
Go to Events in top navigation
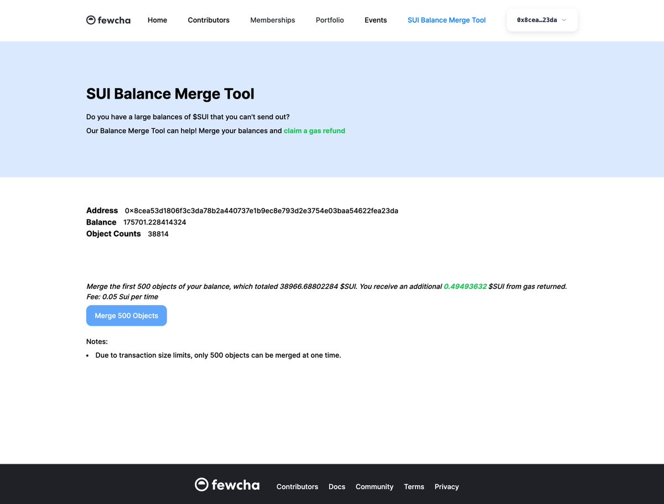click(376, 20)
